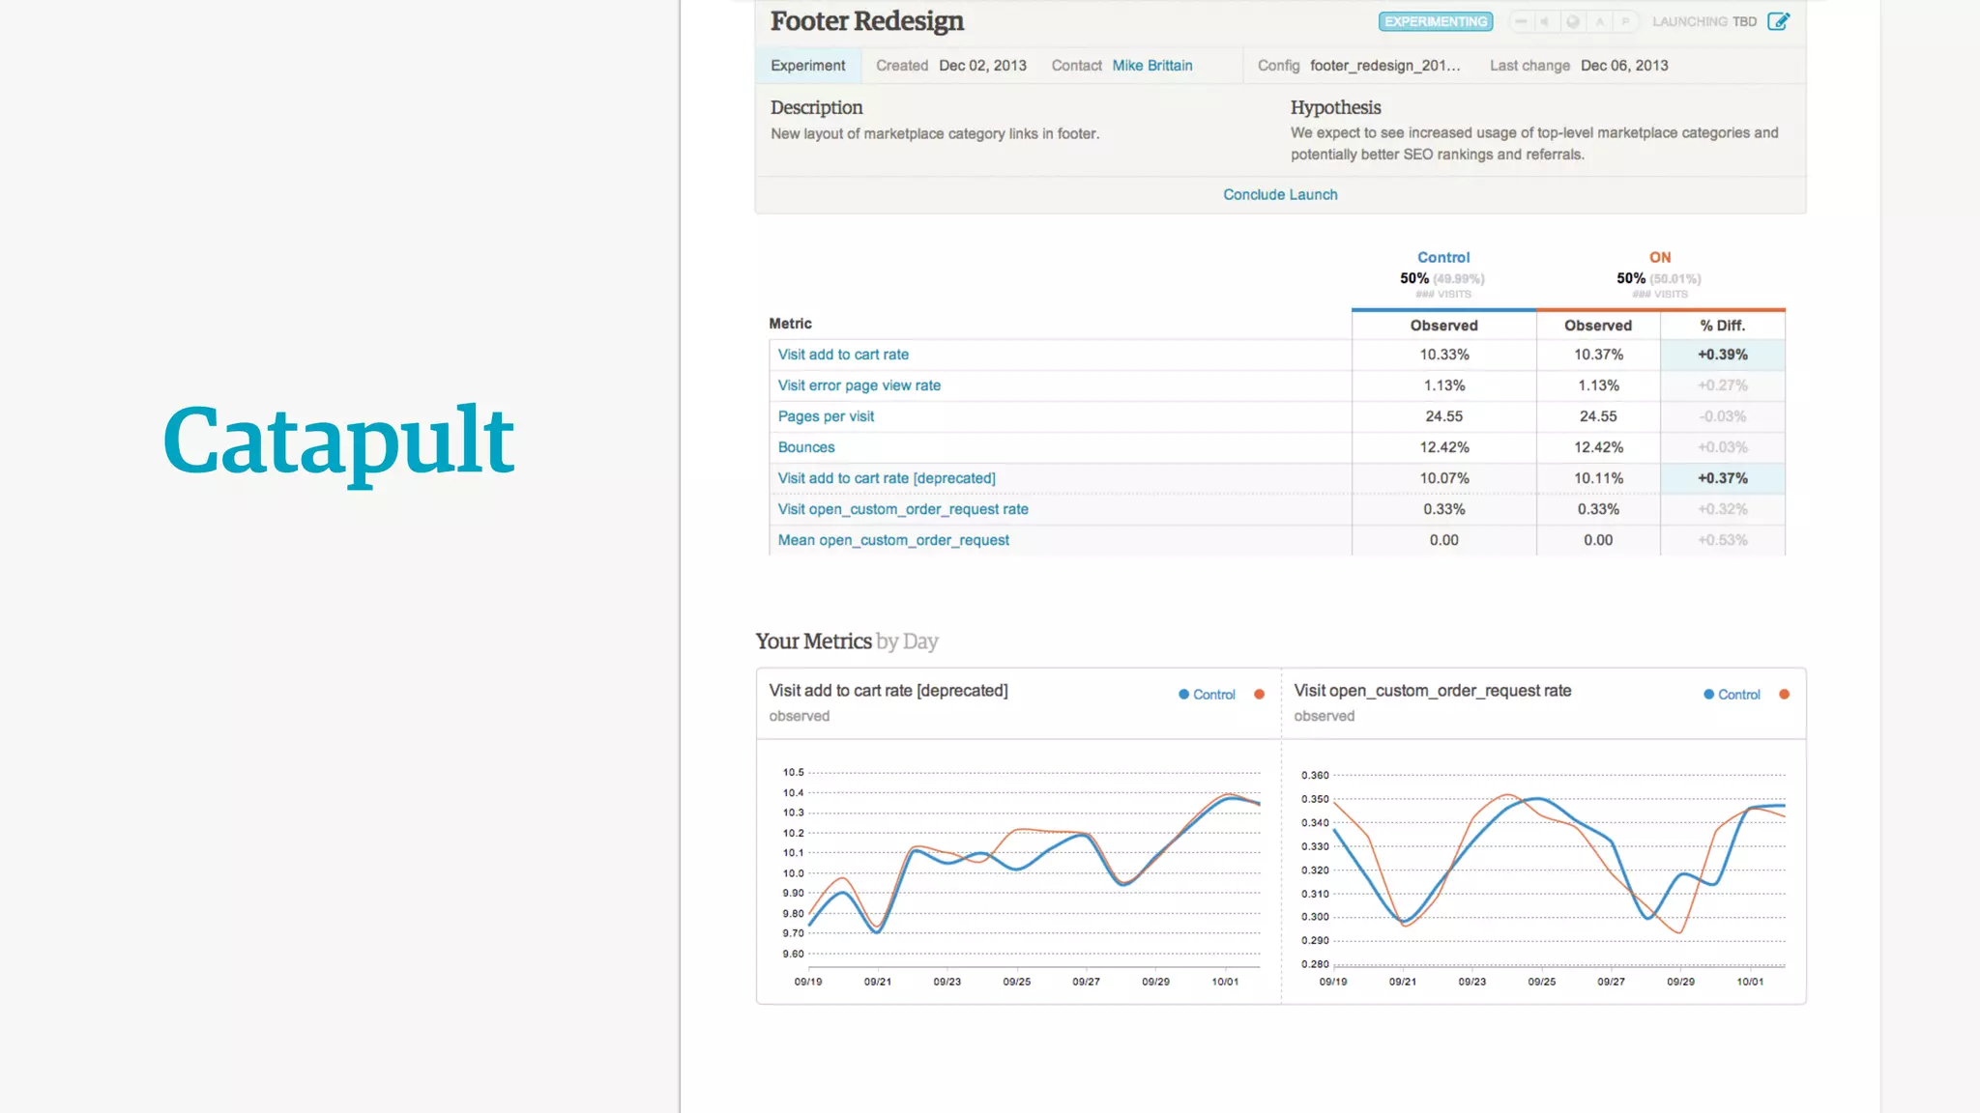Viewport: 1980px width, 1113px height.
Task: Open Bounces metric link
Action: click(x=806, y=447)
